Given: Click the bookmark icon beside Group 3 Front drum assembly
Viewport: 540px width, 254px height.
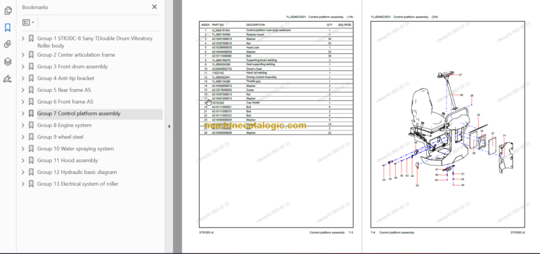Looking at the screenshot, I should click(x=31, y=67).
